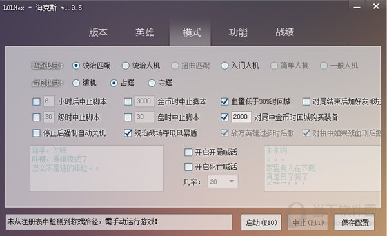Click the level field beside 级时中止脚本
Image resolution: width=387 pixels, height=236 pixels.
coord(49,117)
